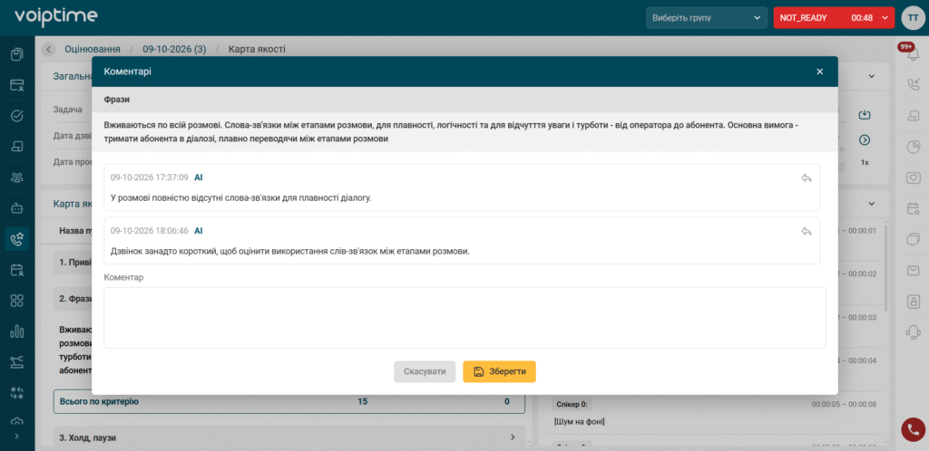Open the scroll icon in right sidebar

[x=913, y=117]
